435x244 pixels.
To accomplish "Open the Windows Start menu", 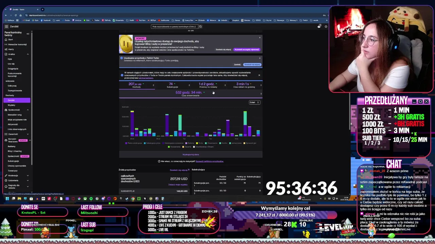I will (x=7, y=199).
